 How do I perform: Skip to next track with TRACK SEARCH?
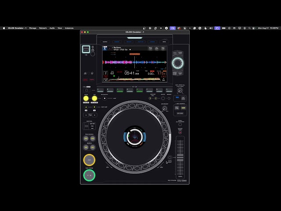point(93,138)
